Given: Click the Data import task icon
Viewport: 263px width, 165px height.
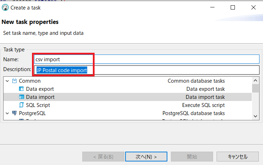Looking at the screenshot, I should click(x=21, y=97).
